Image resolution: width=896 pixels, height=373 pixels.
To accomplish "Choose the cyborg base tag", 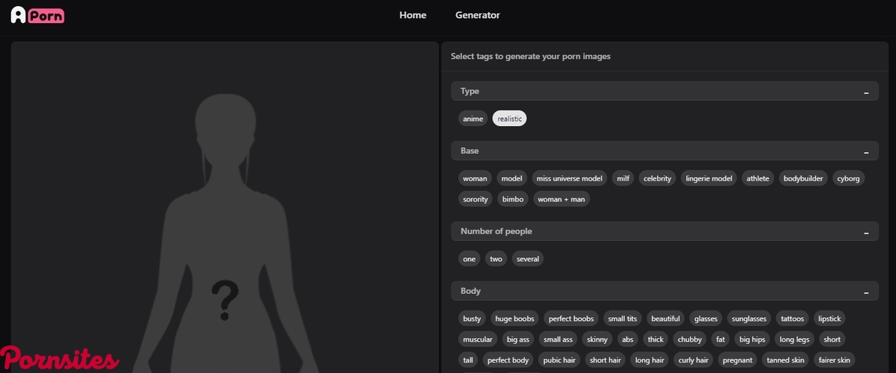I will pyautogui.click(x=848, y=178).
